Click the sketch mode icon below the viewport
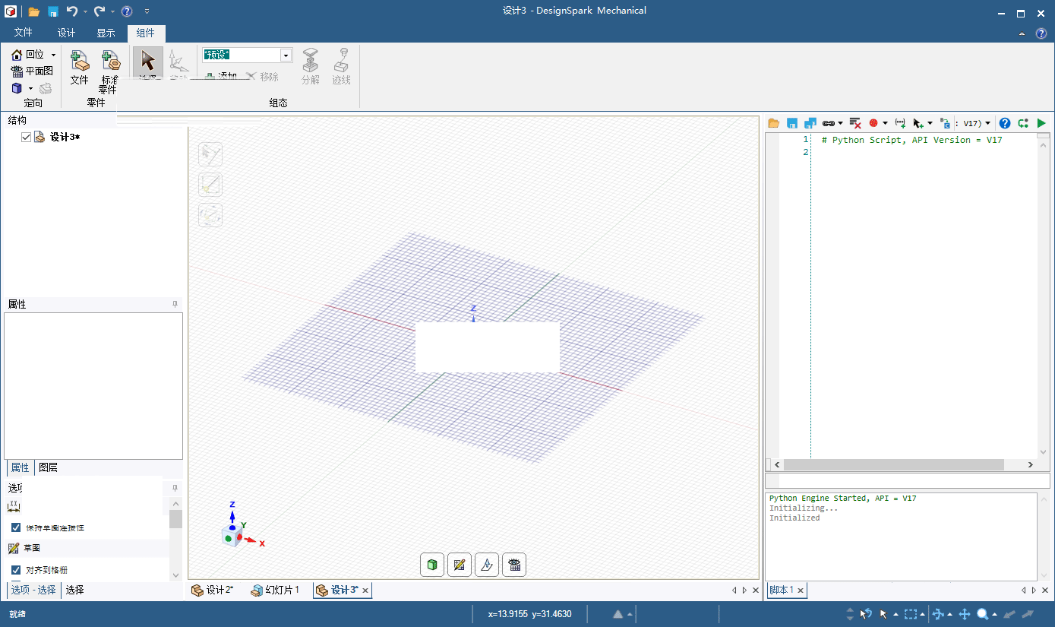Viewport: 1055px width, 627px height. (x=459, y=565)
